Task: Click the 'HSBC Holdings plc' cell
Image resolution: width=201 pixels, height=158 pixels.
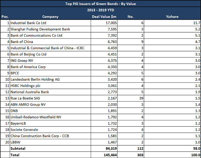Action: point(50,86)
